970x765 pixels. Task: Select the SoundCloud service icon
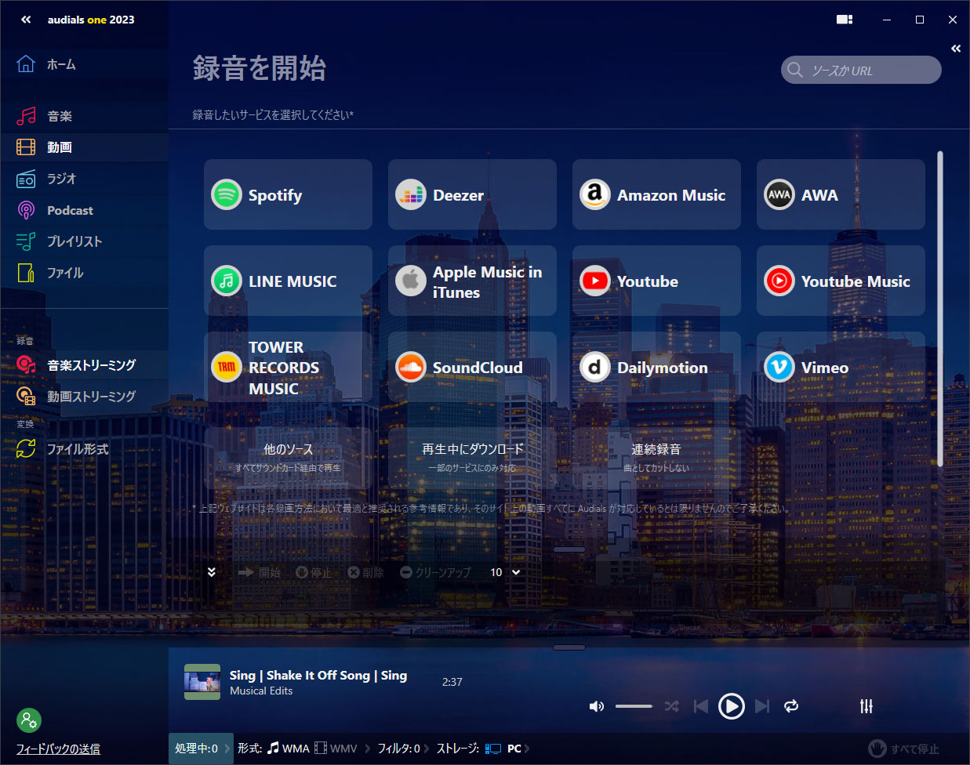click(410, 367)
